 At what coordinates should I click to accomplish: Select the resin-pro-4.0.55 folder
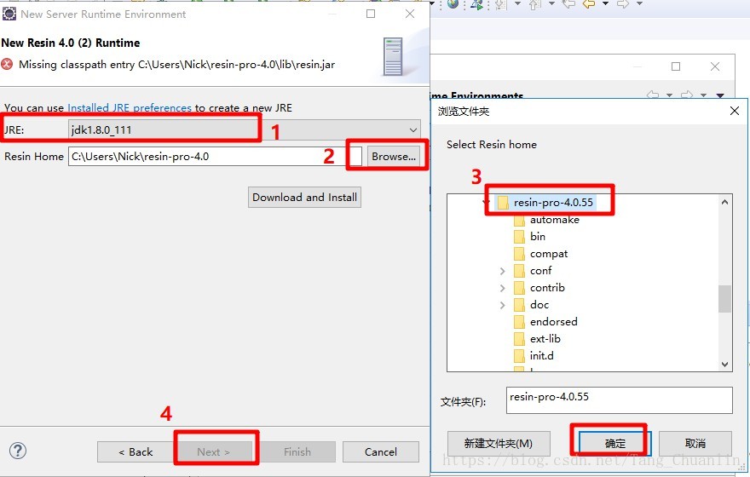point(553,202)
